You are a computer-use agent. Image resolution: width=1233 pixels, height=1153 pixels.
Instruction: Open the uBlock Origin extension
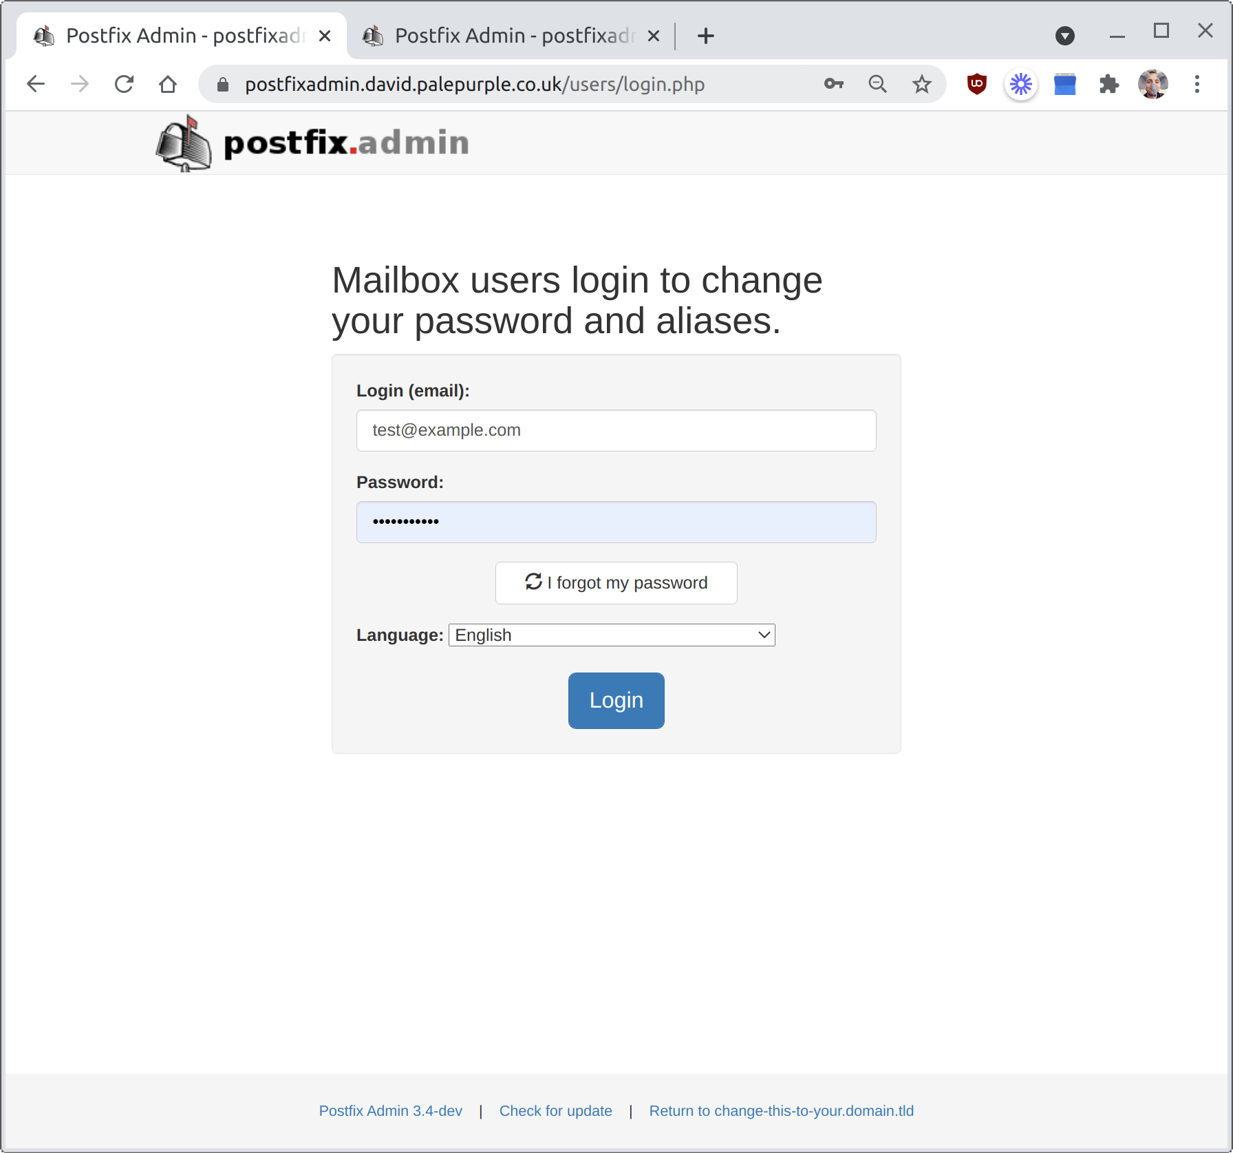pos(976,84)
